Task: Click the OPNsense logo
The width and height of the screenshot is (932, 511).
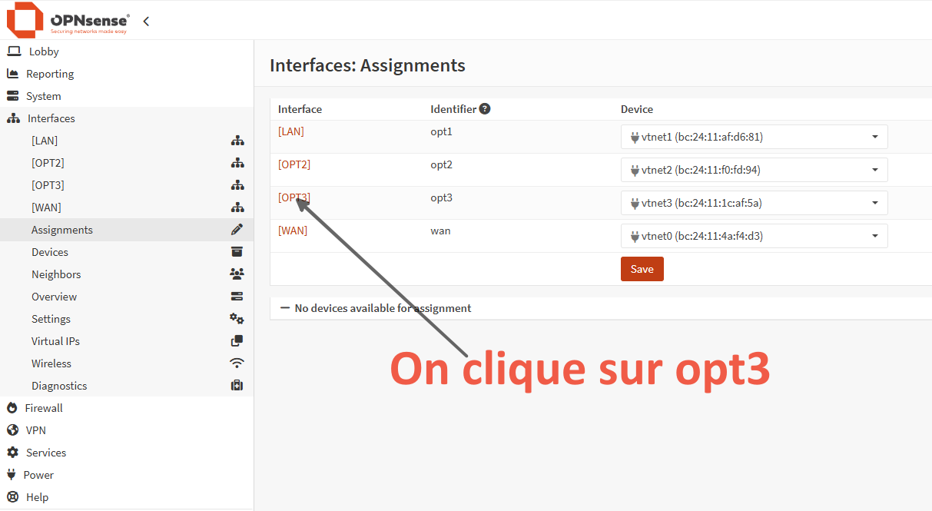Action: [68, 21]
